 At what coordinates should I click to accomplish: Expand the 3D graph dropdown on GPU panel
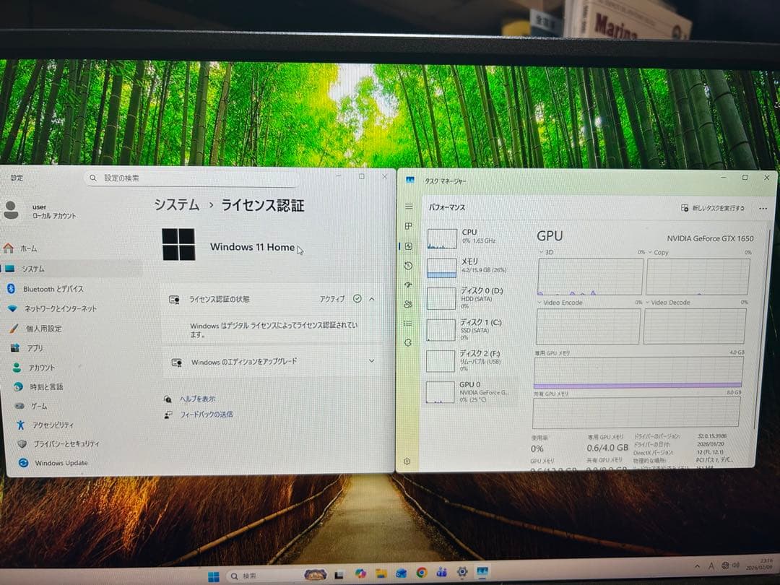click(541, 251)
